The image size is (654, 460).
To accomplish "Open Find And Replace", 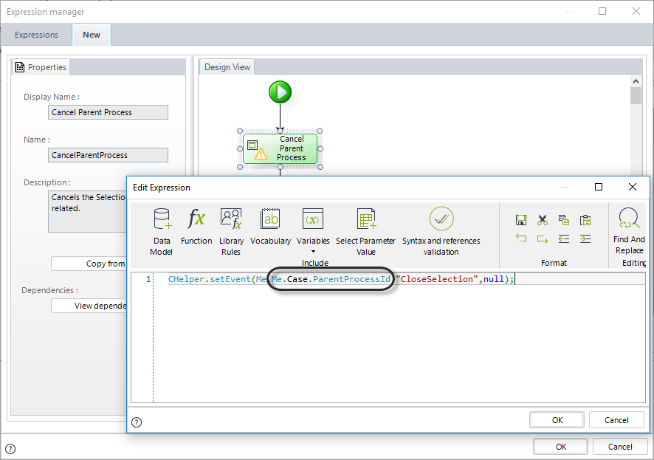I will pos(629,231).
